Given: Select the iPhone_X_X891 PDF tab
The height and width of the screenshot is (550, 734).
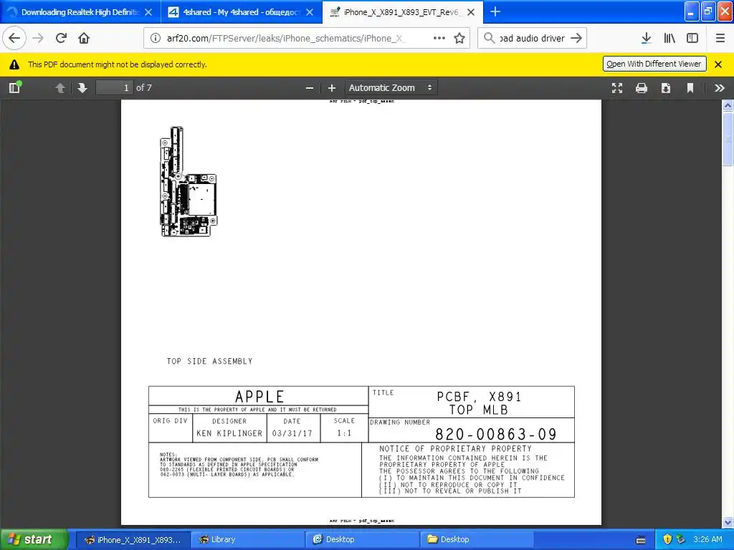Looking at the screenshot, I should (x=403, y=12).
